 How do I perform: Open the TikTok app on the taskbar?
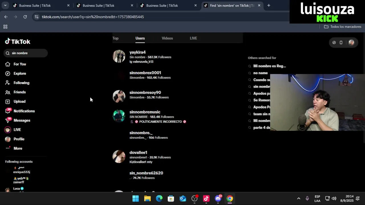click(206, 198)
